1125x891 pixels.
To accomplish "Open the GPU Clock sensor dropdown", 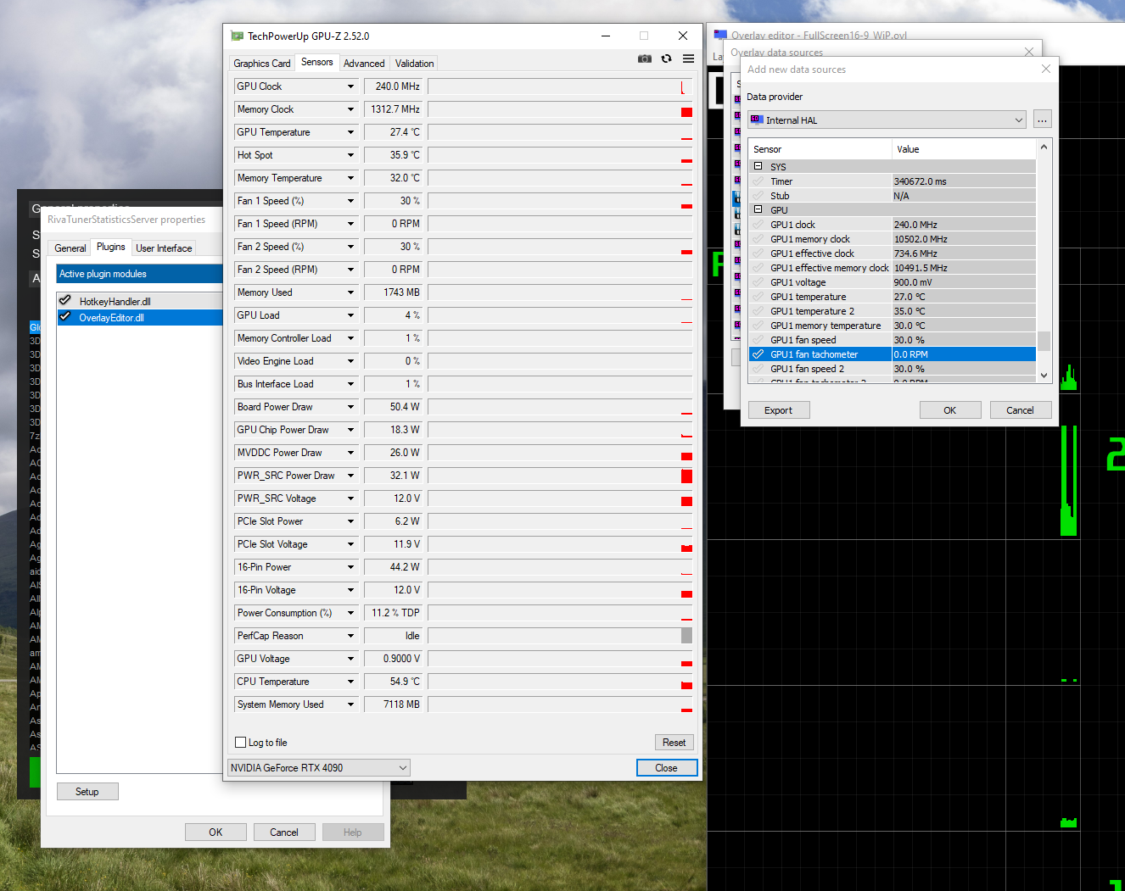I will [350, 86].
